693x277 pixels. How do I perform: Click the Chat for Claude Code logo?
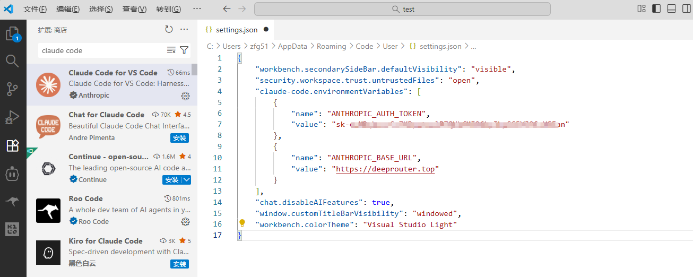[x=48, y=126]
